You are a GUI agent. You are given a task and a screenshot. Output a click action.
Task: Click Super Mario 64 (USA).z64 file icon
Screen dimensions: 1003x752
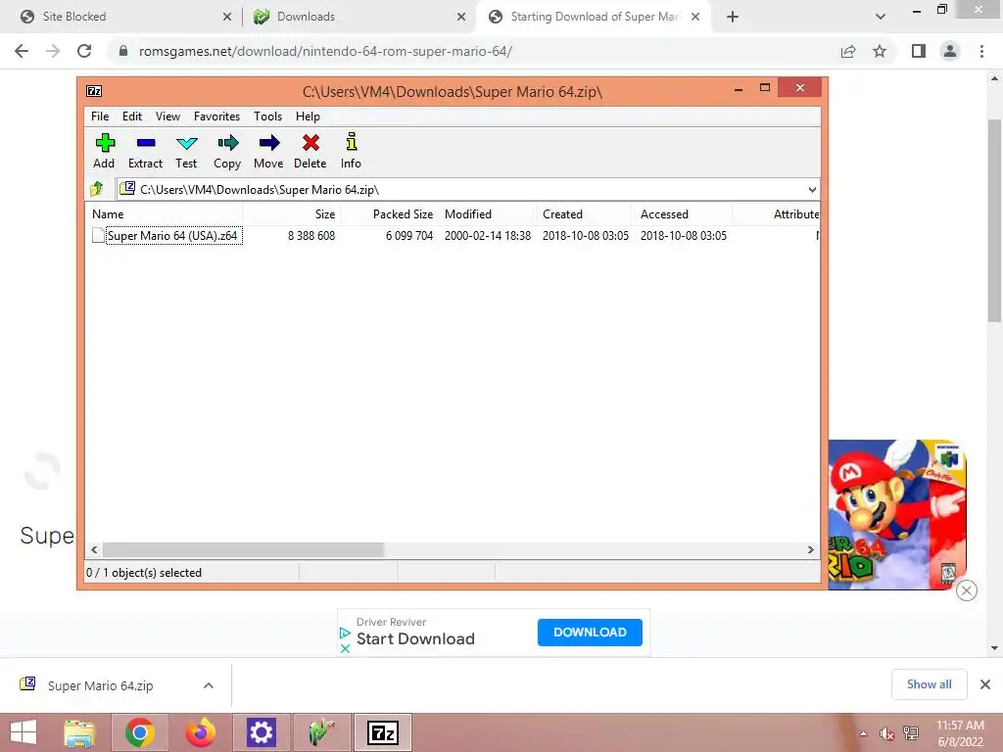(x=98, y=235)
